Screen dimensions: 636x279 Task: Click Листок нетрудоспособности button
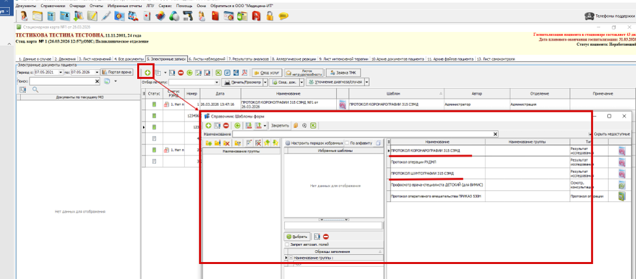[304, 73]
